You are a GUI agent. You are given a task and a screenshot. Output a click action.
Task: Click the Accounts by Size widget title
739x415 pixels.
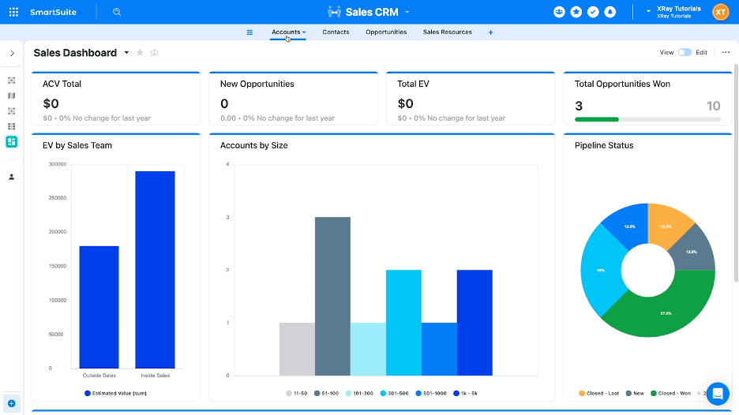[253, 145]
